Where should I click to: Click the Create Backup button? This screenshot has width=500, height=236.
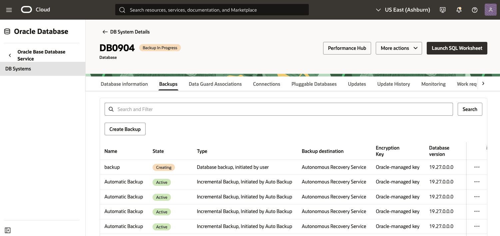tap(125, 129)
